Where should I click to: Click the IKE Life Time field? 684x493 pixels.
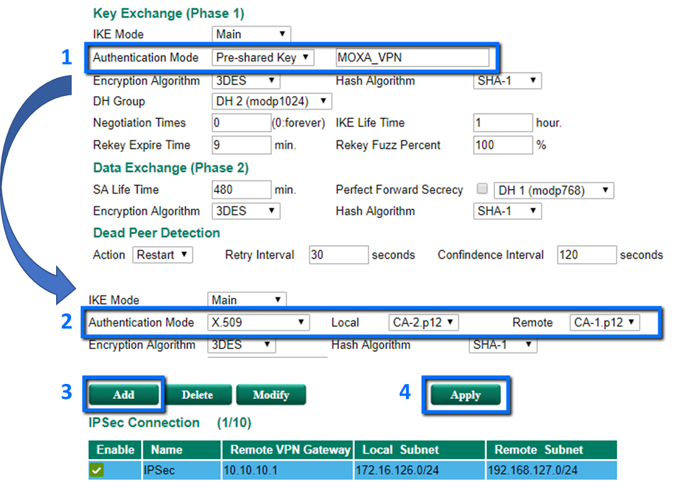[x=503, y=123]
